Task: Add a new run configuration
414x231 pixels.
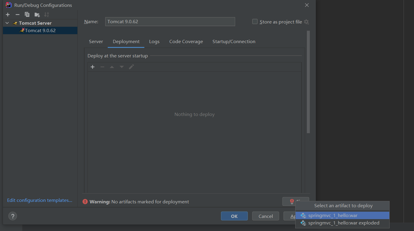Action: pyautogui.click(x=7, y=14)
